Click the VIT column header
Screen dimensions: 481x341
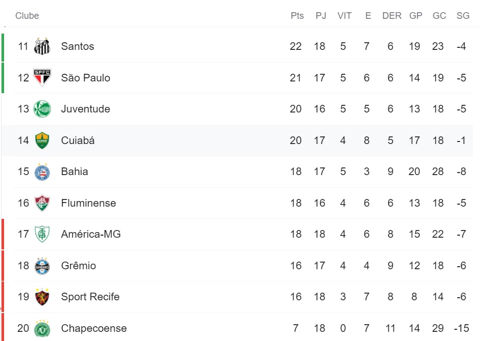tap(345, 16)
